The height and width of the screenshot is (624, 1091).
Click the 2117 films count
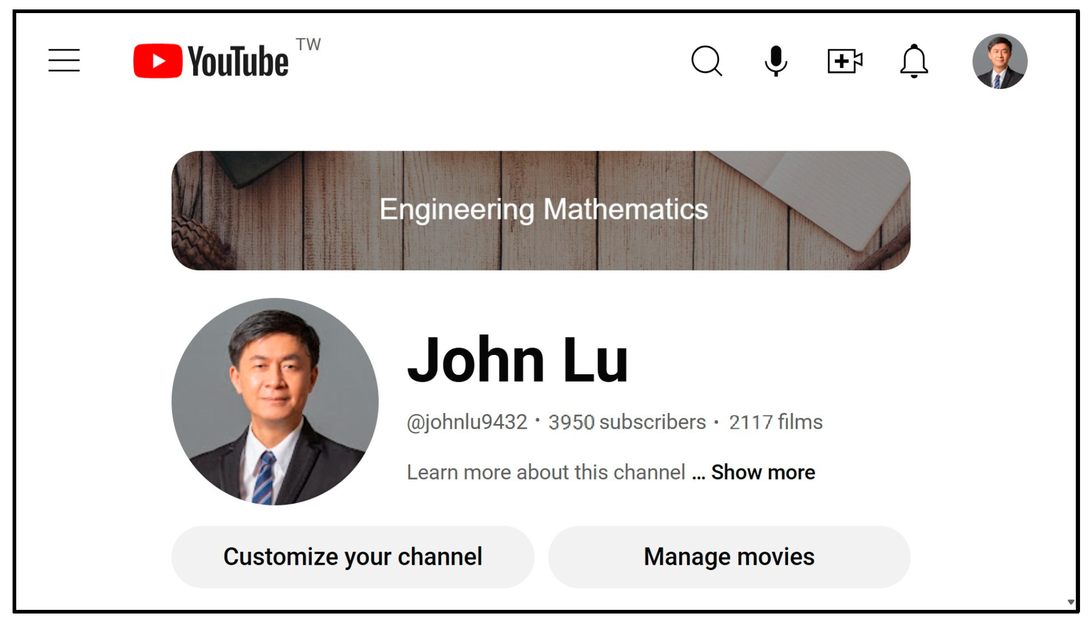(775, 422)
